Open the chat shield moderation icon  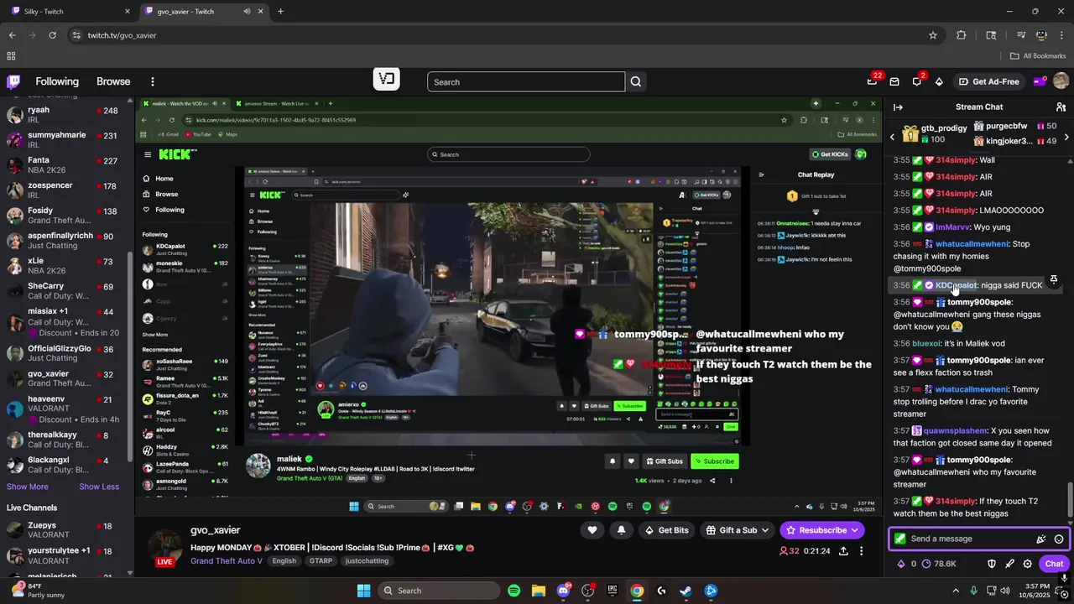[x=991, y=564]
